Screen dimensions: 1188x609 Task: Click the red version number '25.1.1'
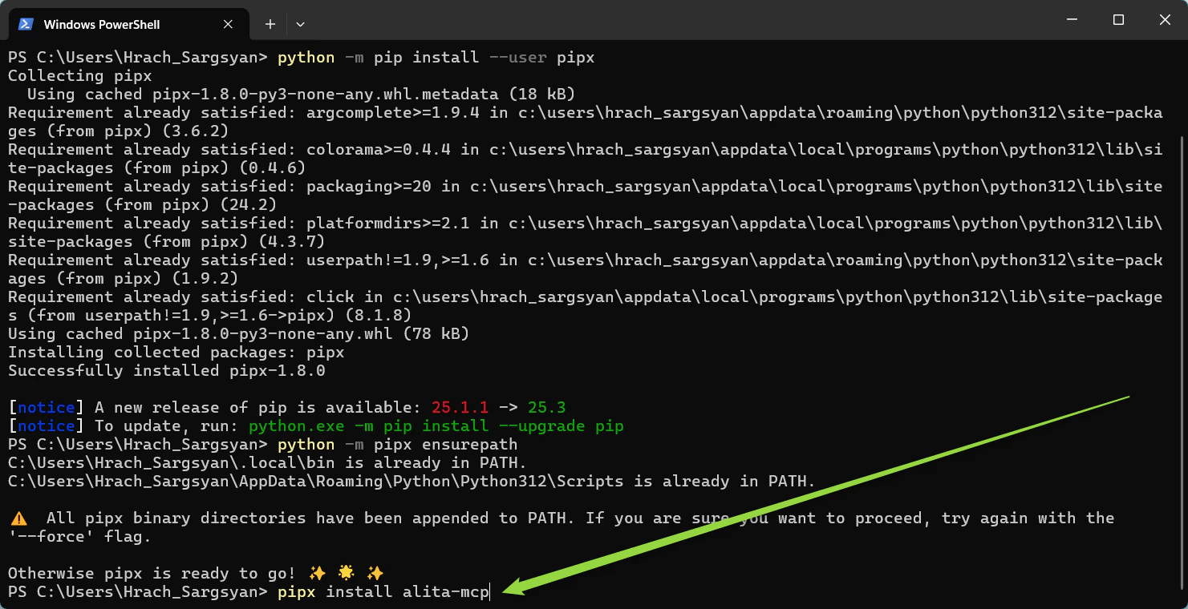pos(460,407)
